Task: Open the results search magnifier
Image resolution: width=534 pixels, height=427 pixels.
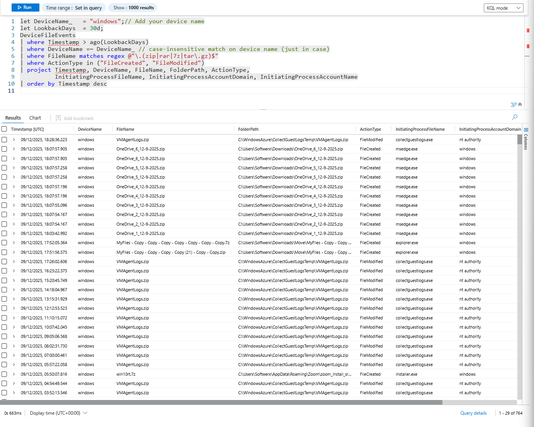Action: 515,117
